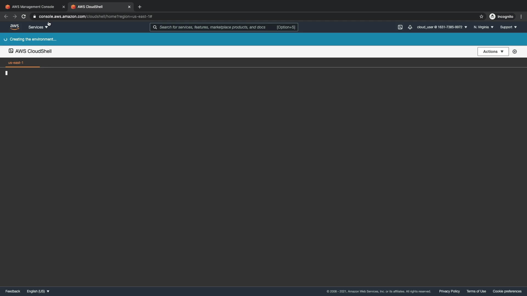Viewport: 527px width, 296px height.
Task: Go back to the previous page
Action: [x=6, y=17]
